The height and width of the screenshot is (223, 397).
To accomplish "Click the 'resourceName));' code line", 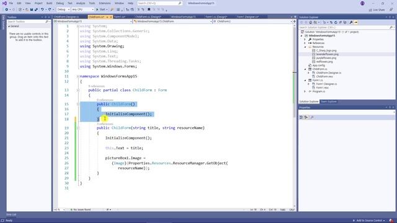I will point(134,168).
